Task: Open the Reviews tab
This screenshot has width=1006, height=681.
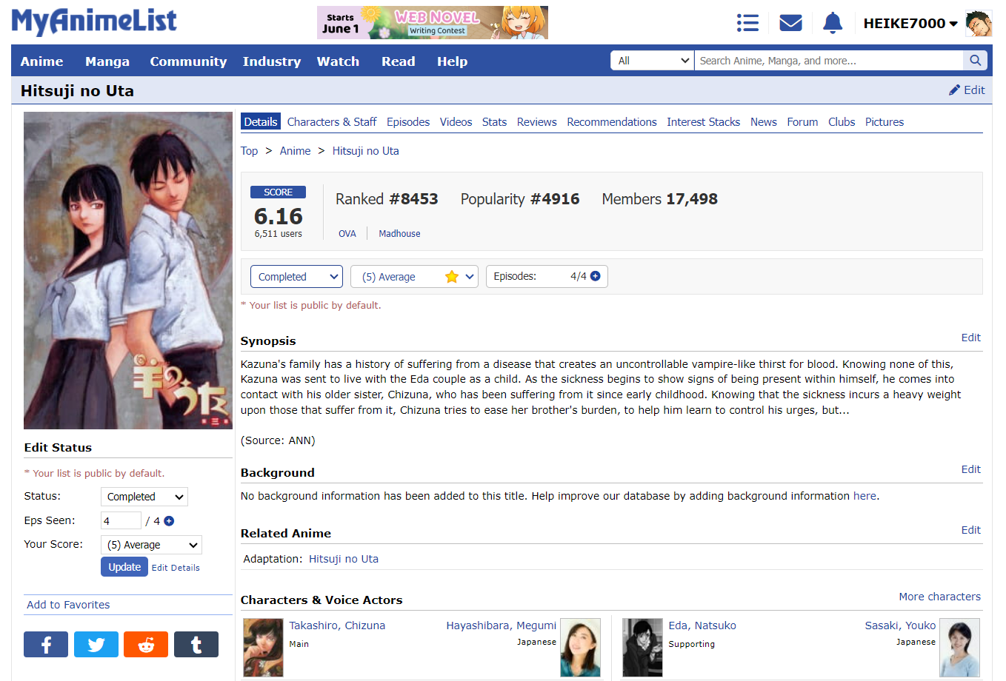Action: click(536, 122)
